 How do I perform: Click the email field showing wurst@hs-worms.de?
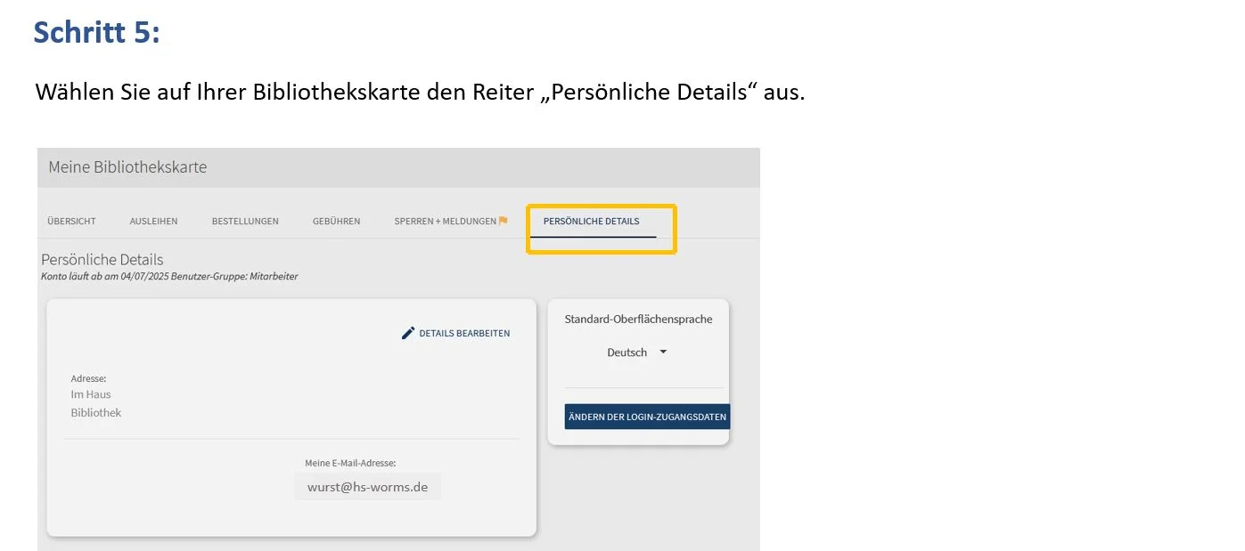(367, 486)
